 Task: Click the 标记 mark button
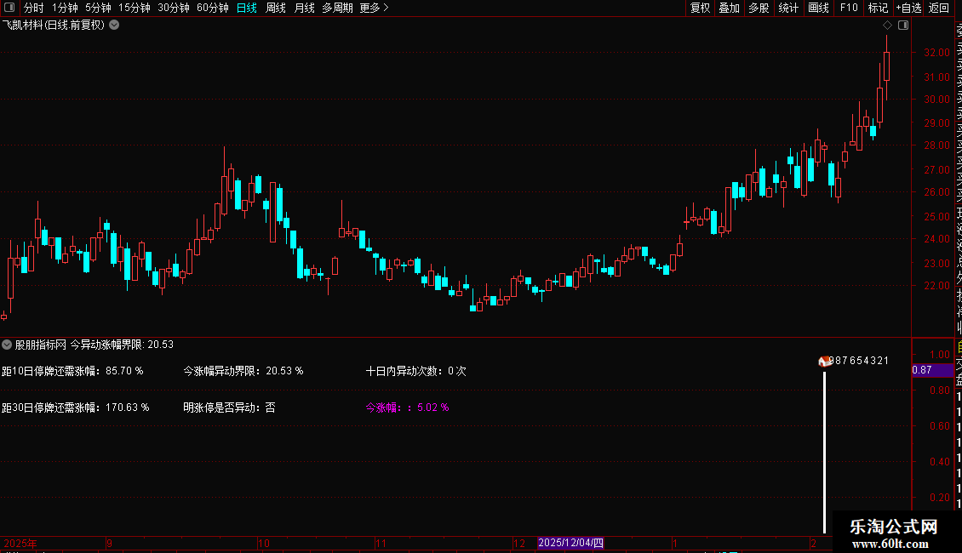tap(878, 8)
